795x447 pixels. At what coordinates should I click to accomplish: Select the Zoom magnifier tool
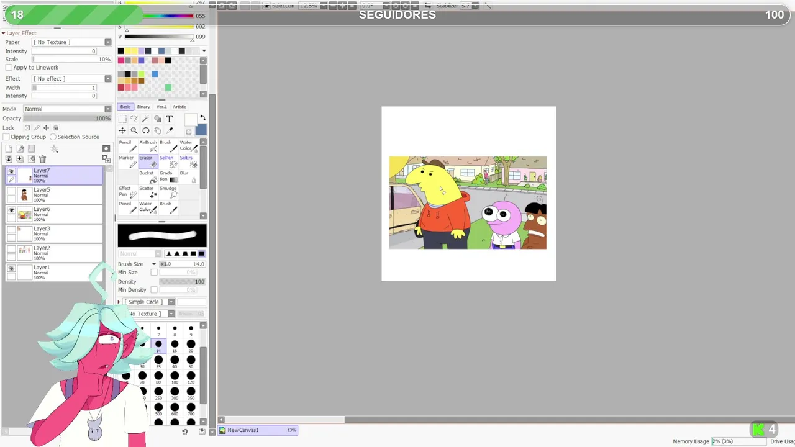click(134, 130)
